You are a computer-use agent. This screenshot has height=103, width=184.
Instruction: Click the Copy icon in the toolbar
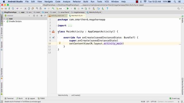(x=29, y=9)
